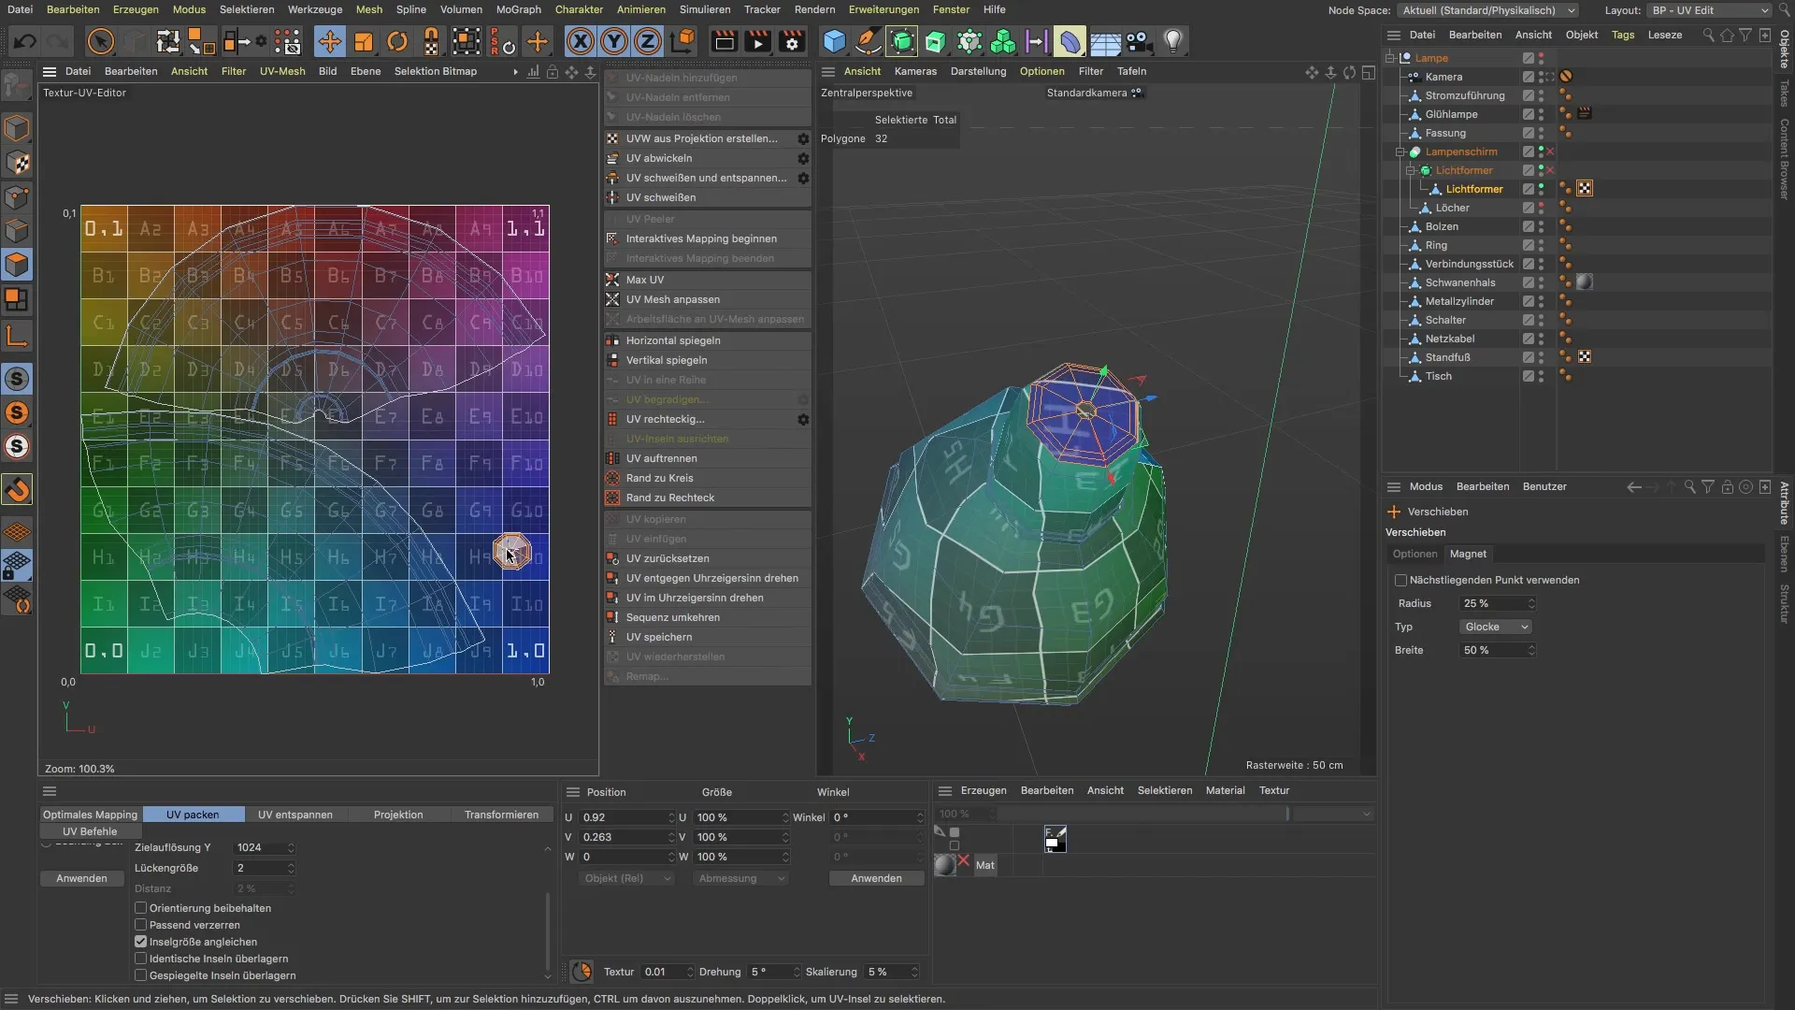The height and width of the screenshot is (1010, 1795).
Task: Click the camera icon in toolbar
Action: pos(1138,41)
